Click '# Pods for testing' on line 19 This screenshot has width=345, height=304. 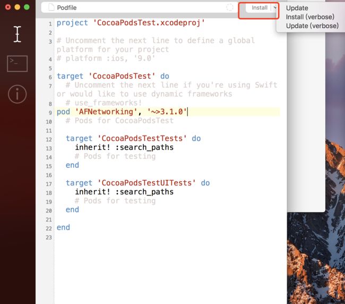pyautogui.click(x=115, y=201)
